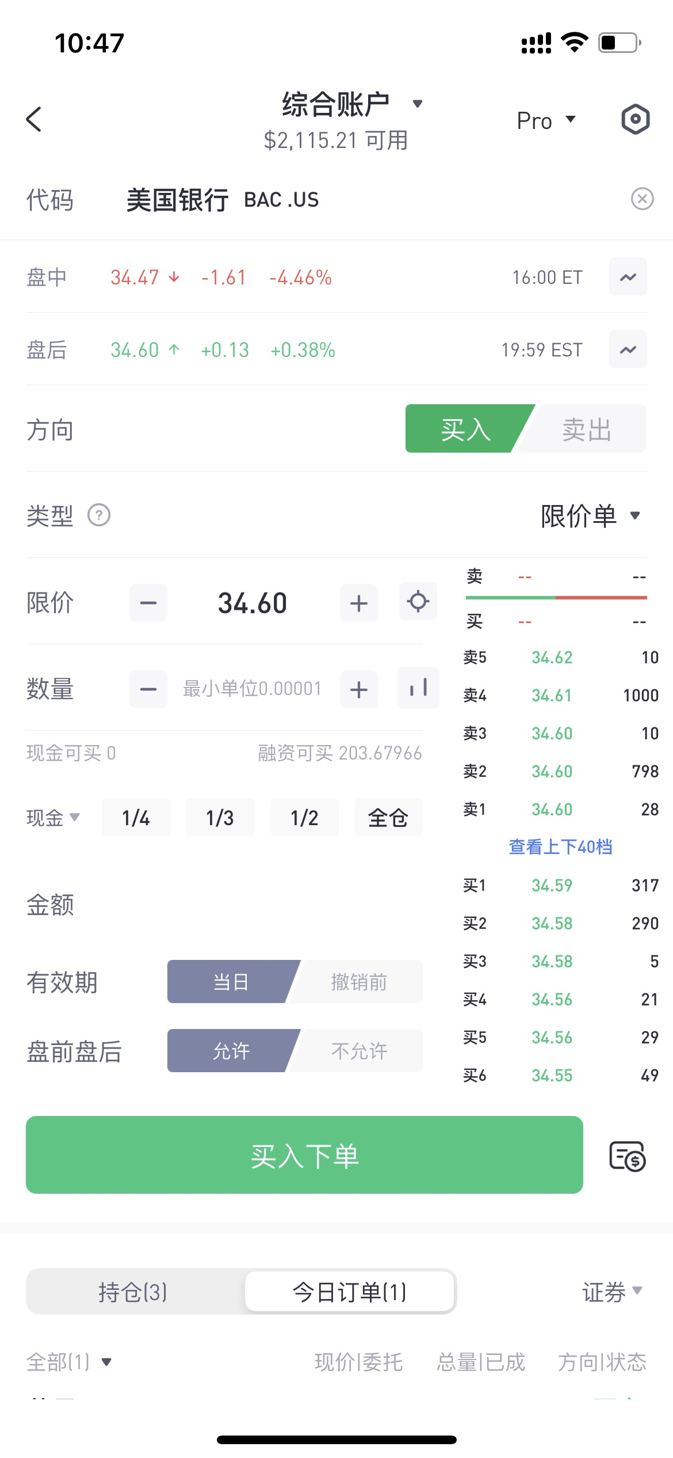Increase the quantity with plus
The width and height of the screenshot is (673, 1458).
point(359,689)
